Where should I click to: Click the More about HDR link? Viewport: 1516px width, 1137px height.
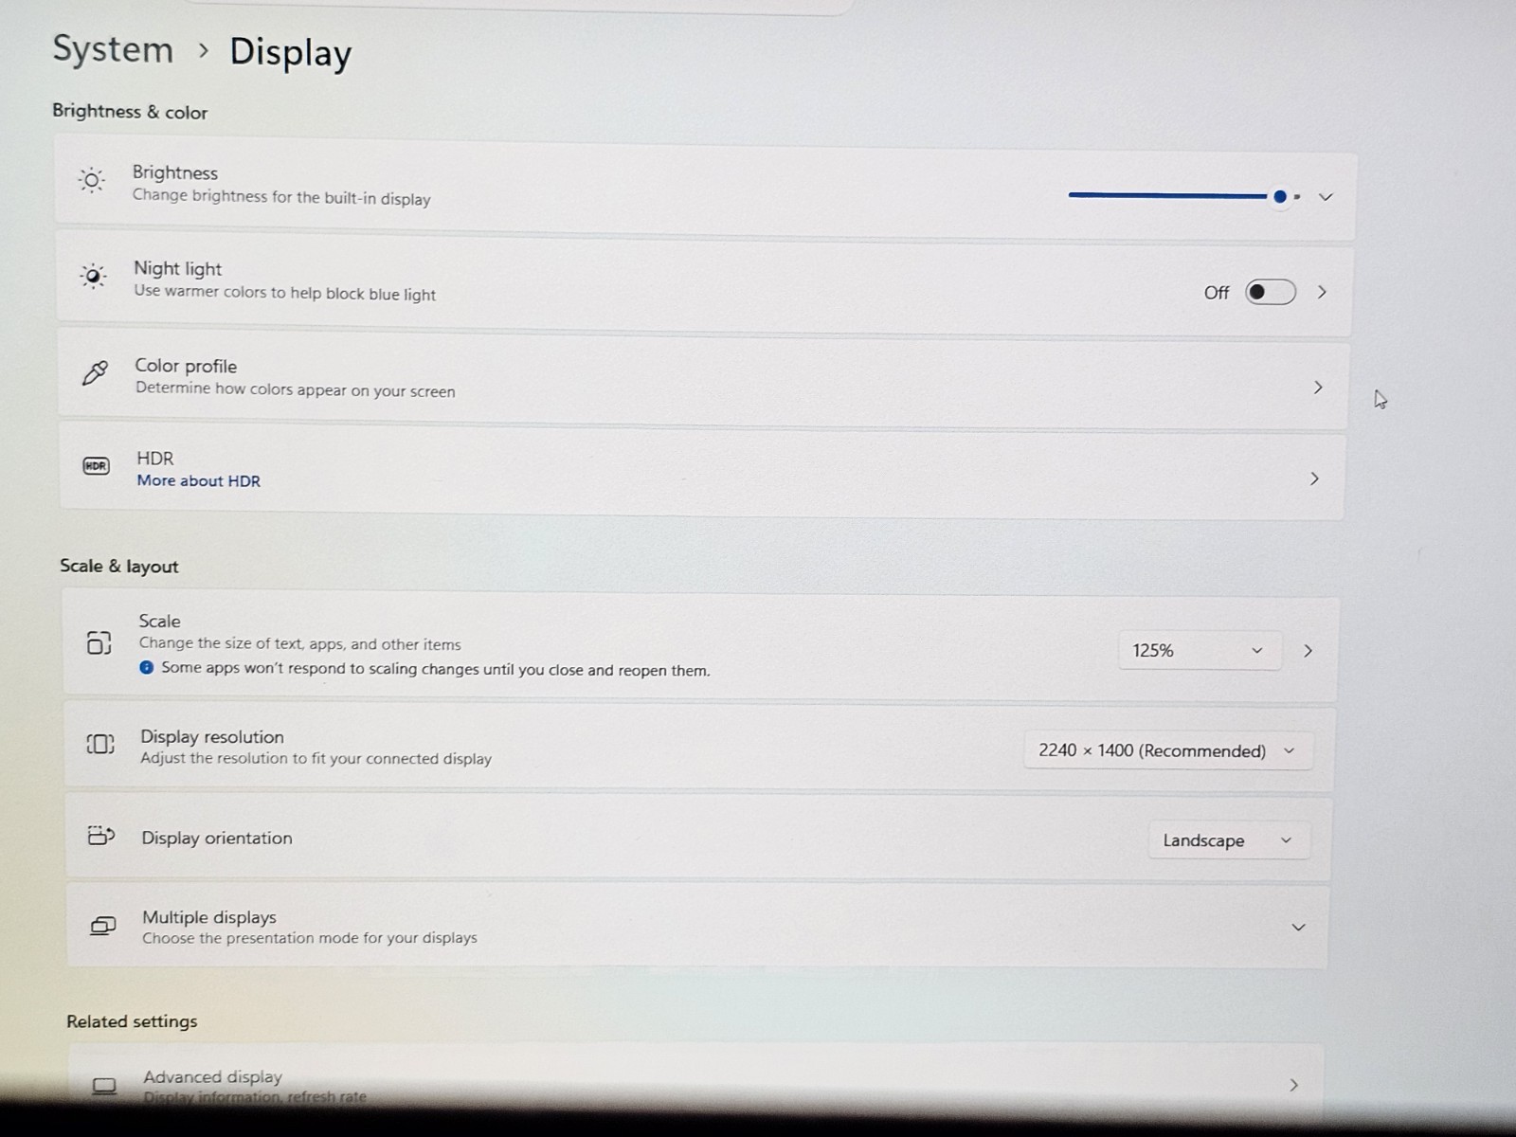click(x=198, y=480)
